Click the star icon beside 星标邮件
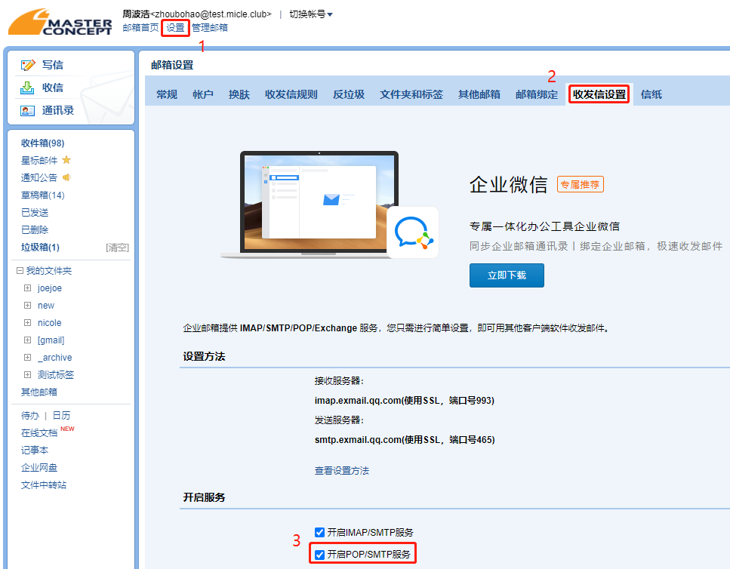The image size is (730, 569). click(x=66, y=160)
